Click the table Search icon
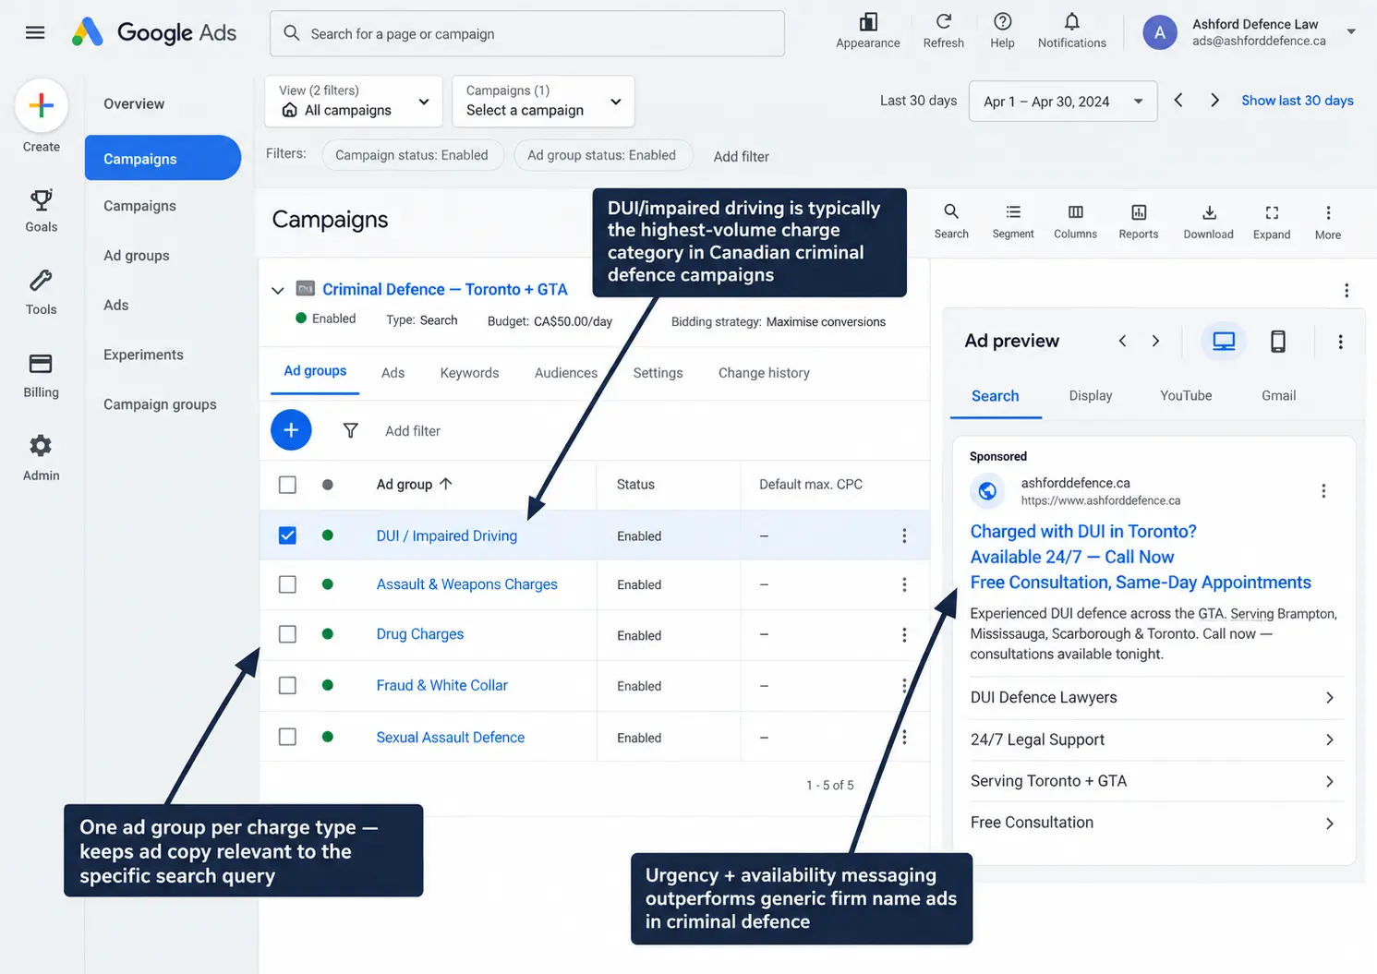Viewport: 1377px width, 974px height. coord(951,221)
